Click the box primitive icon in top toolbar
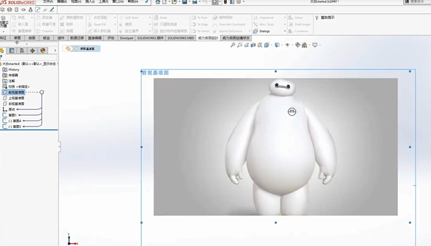431x246 pixels. click(3, 10)
